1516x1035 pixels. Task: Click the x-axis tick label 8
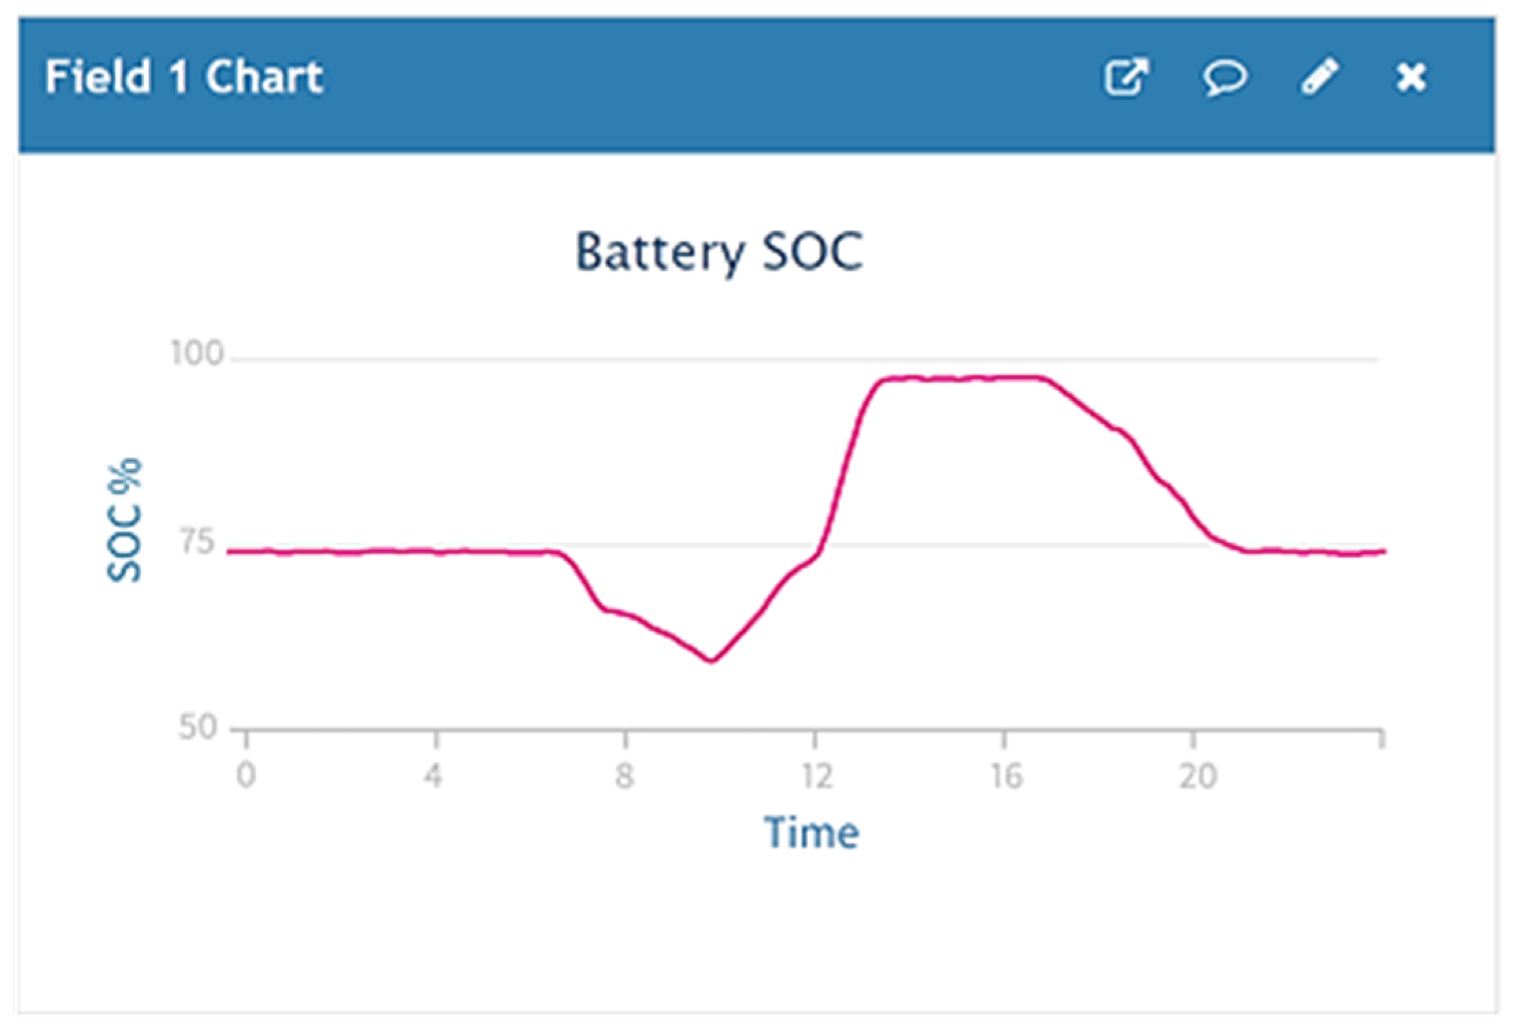(624, 776)
